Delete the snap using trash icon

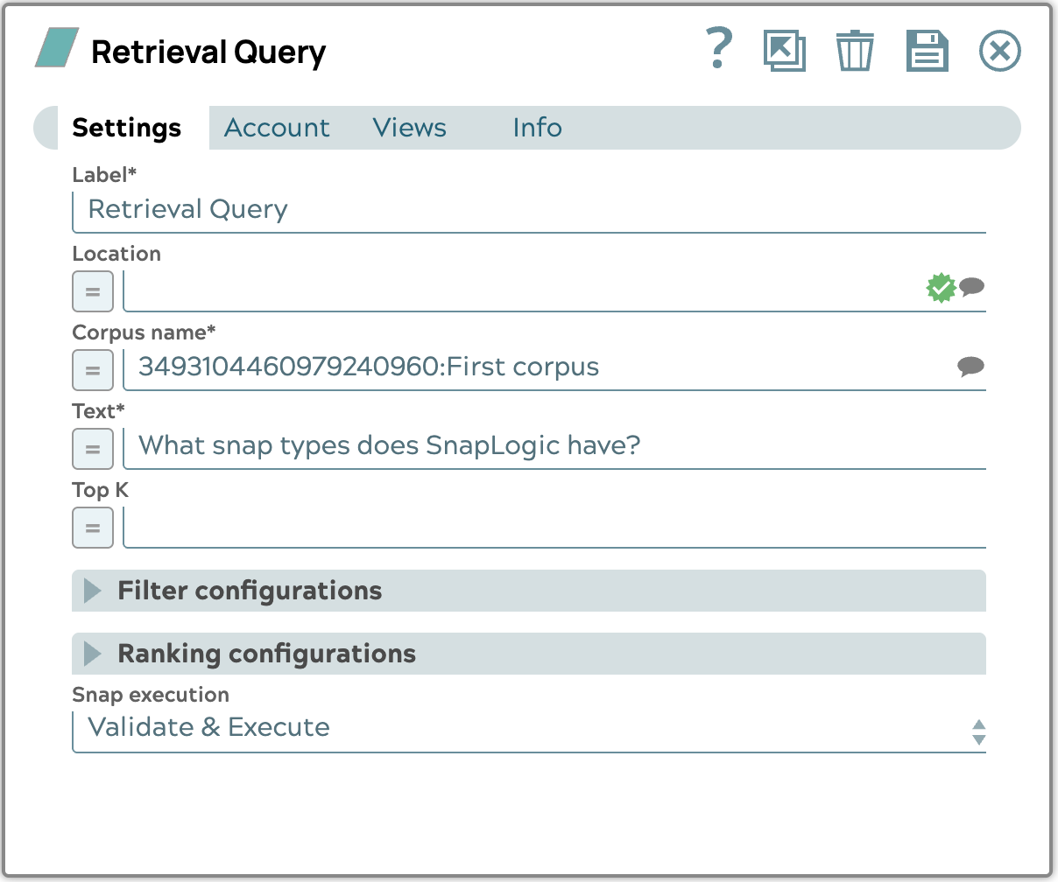pos(854,51)
